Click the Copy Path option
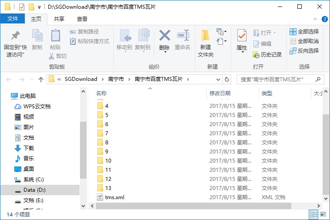 point(84,32)
